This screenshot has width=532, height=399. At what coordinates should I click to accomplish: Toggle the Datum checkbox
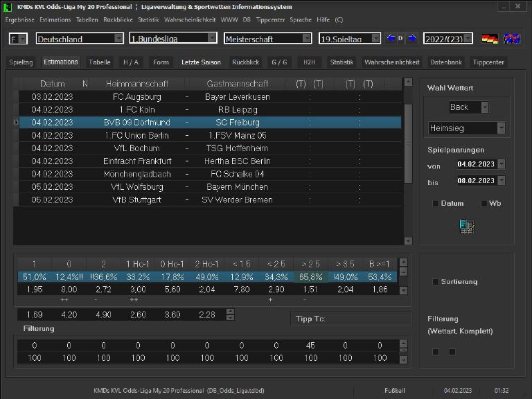(436, 204)
